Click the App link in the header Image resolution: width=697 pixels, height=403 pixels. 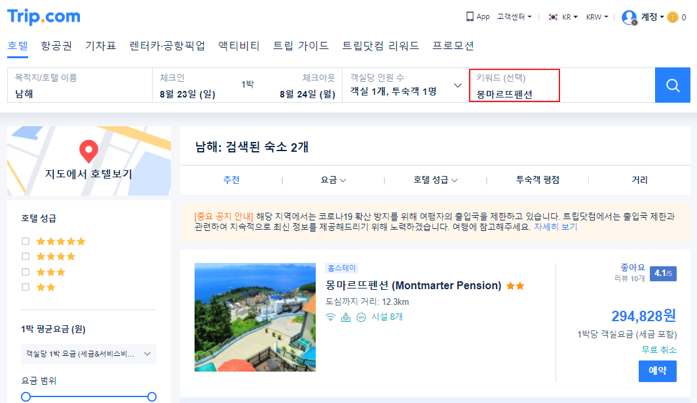point(483,17)
